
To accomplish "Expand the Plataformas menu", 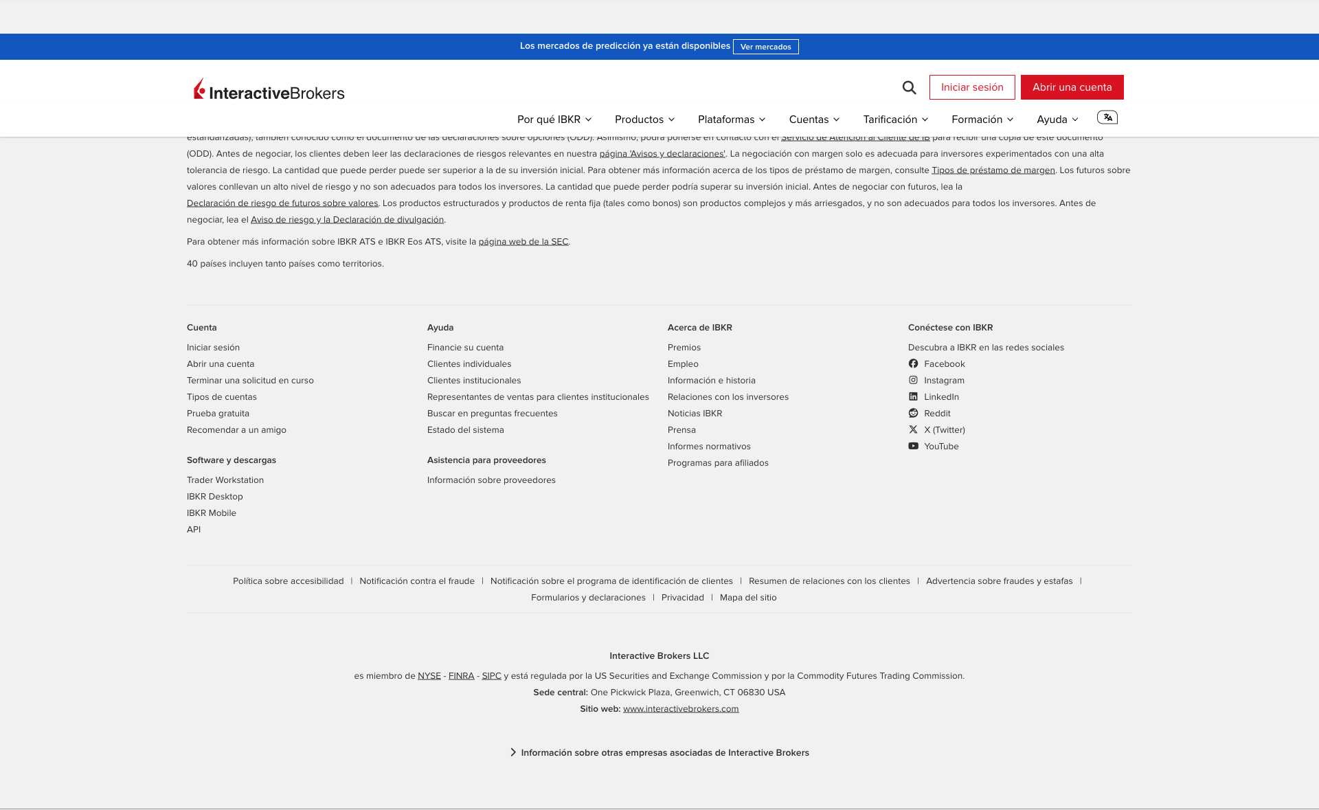I will coord(732,120).
